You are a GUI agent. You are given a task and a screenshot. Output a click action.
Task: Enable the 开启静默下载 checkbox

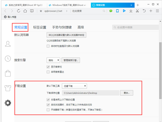(48, 110)
